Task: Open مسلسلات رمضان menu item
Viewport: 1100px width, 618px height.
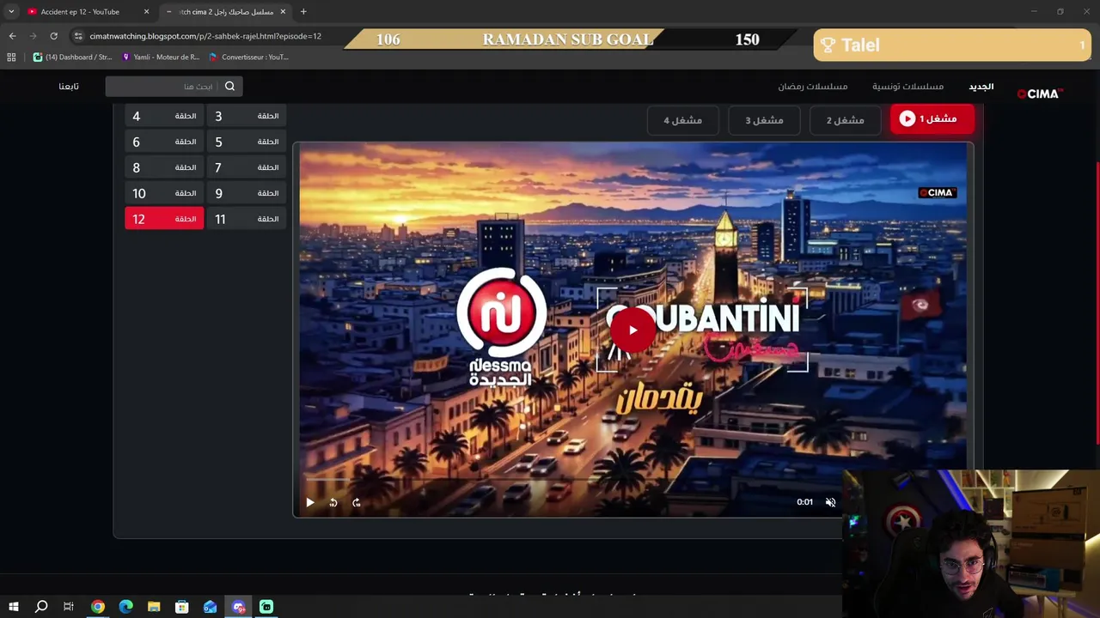Action: (x=813, y=87)
